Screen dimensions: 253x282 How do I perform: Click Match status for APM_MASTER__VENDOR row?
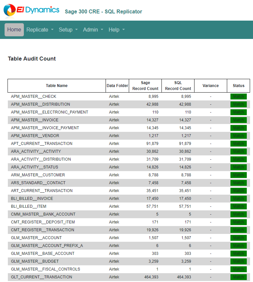pos(238,136)
